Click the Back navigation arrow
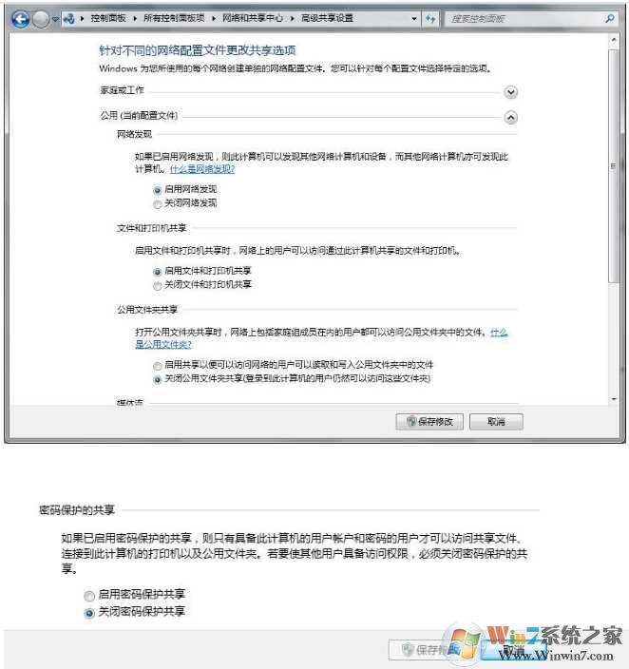 click(21, 19)
